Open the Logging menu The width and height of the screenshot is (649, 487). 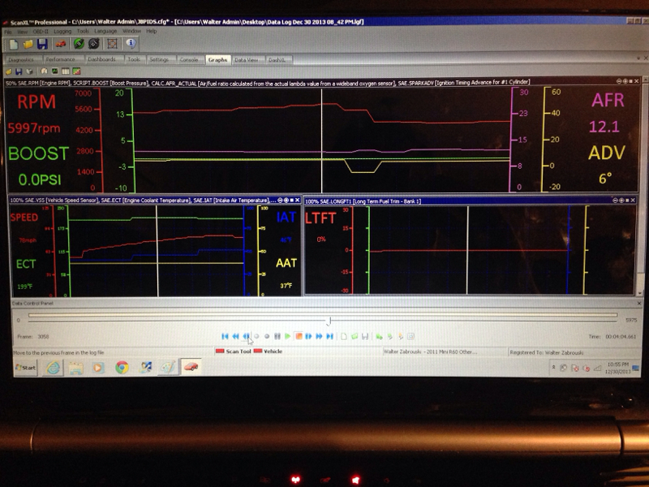pyautogui.click(x=61, y=31)
